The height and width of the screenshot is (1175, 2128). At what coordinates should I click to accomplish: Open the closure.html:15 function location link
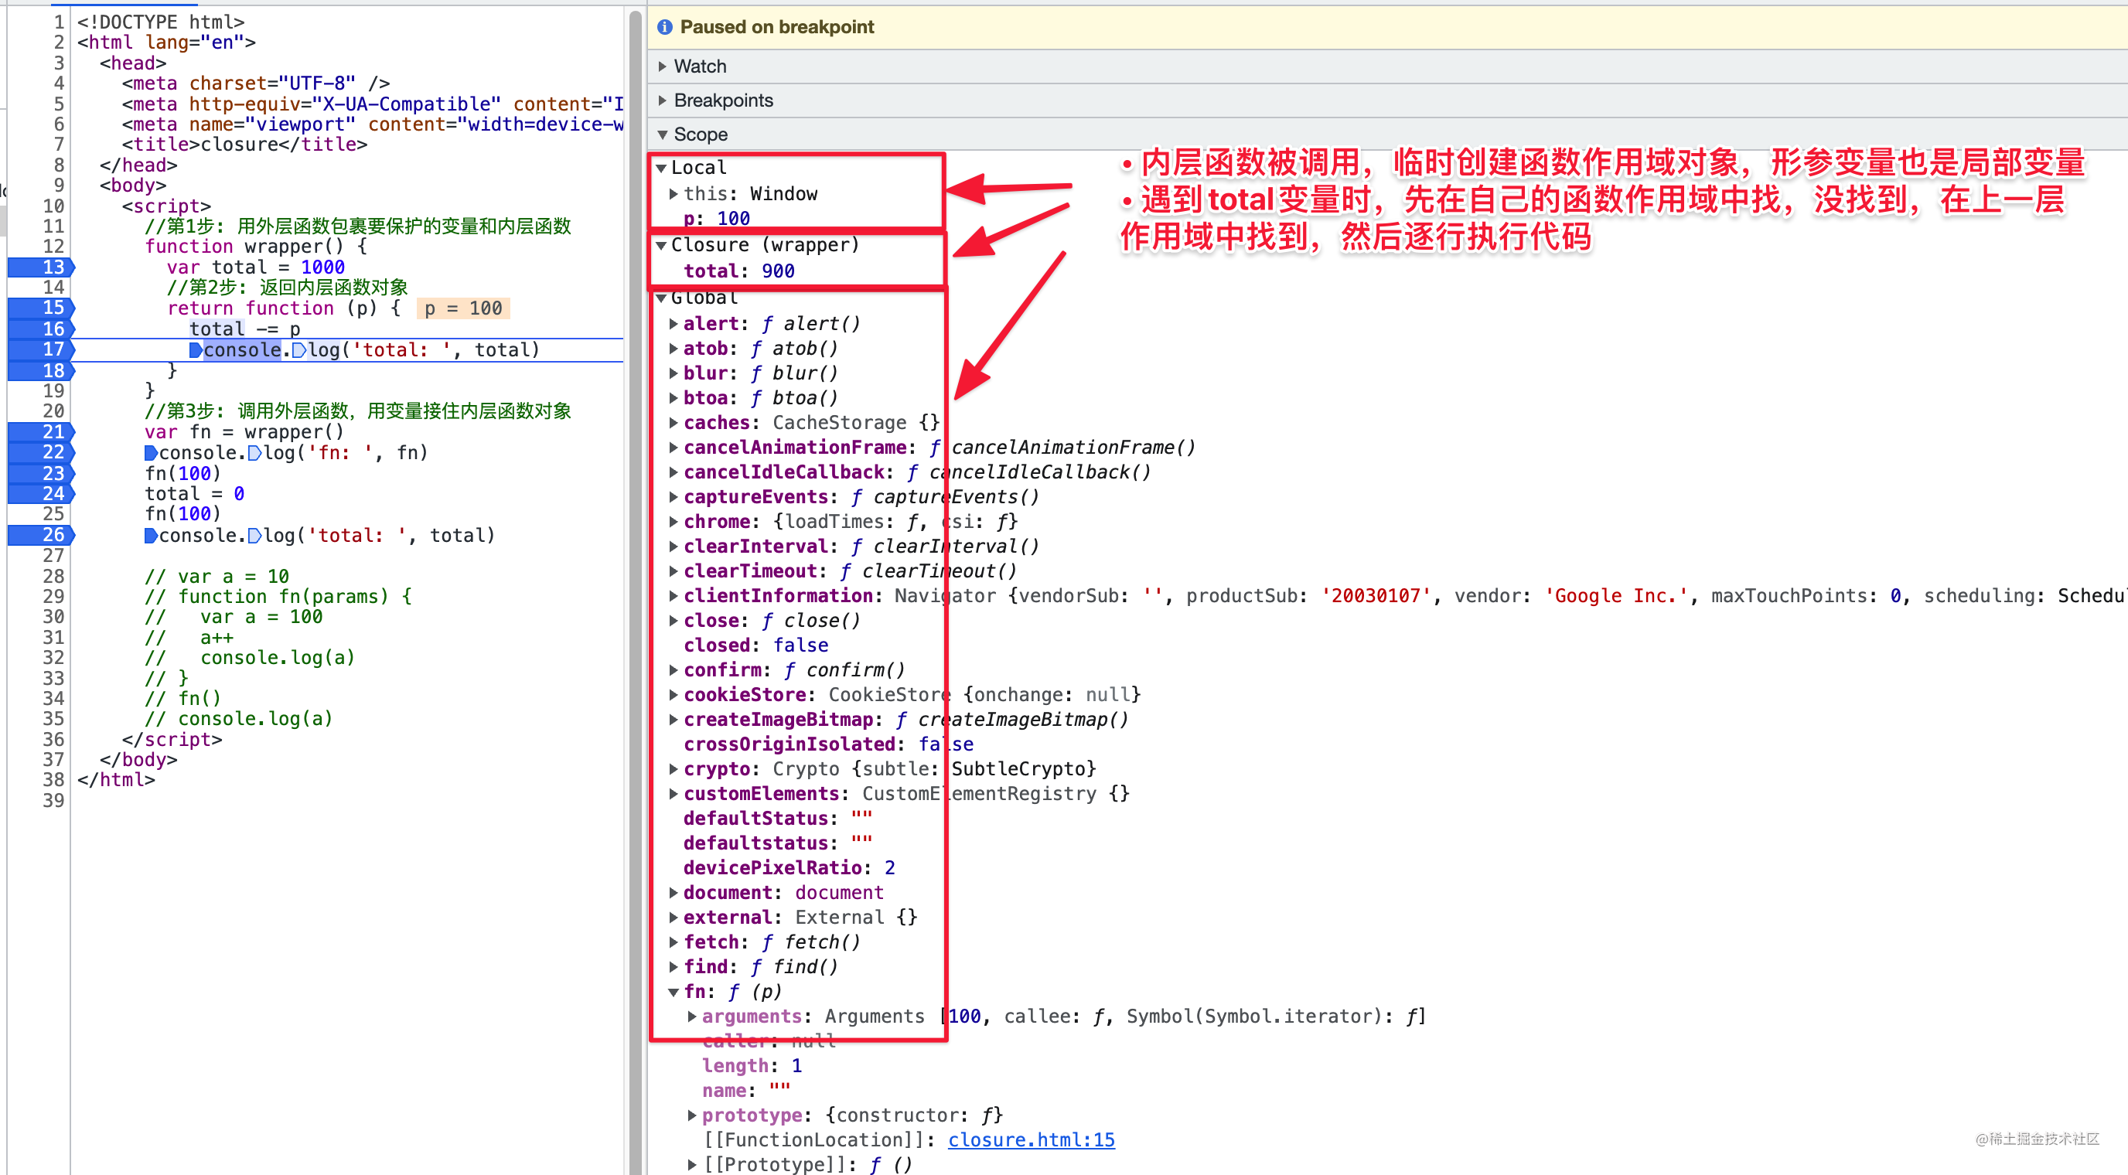(x=1030, y=1139)
